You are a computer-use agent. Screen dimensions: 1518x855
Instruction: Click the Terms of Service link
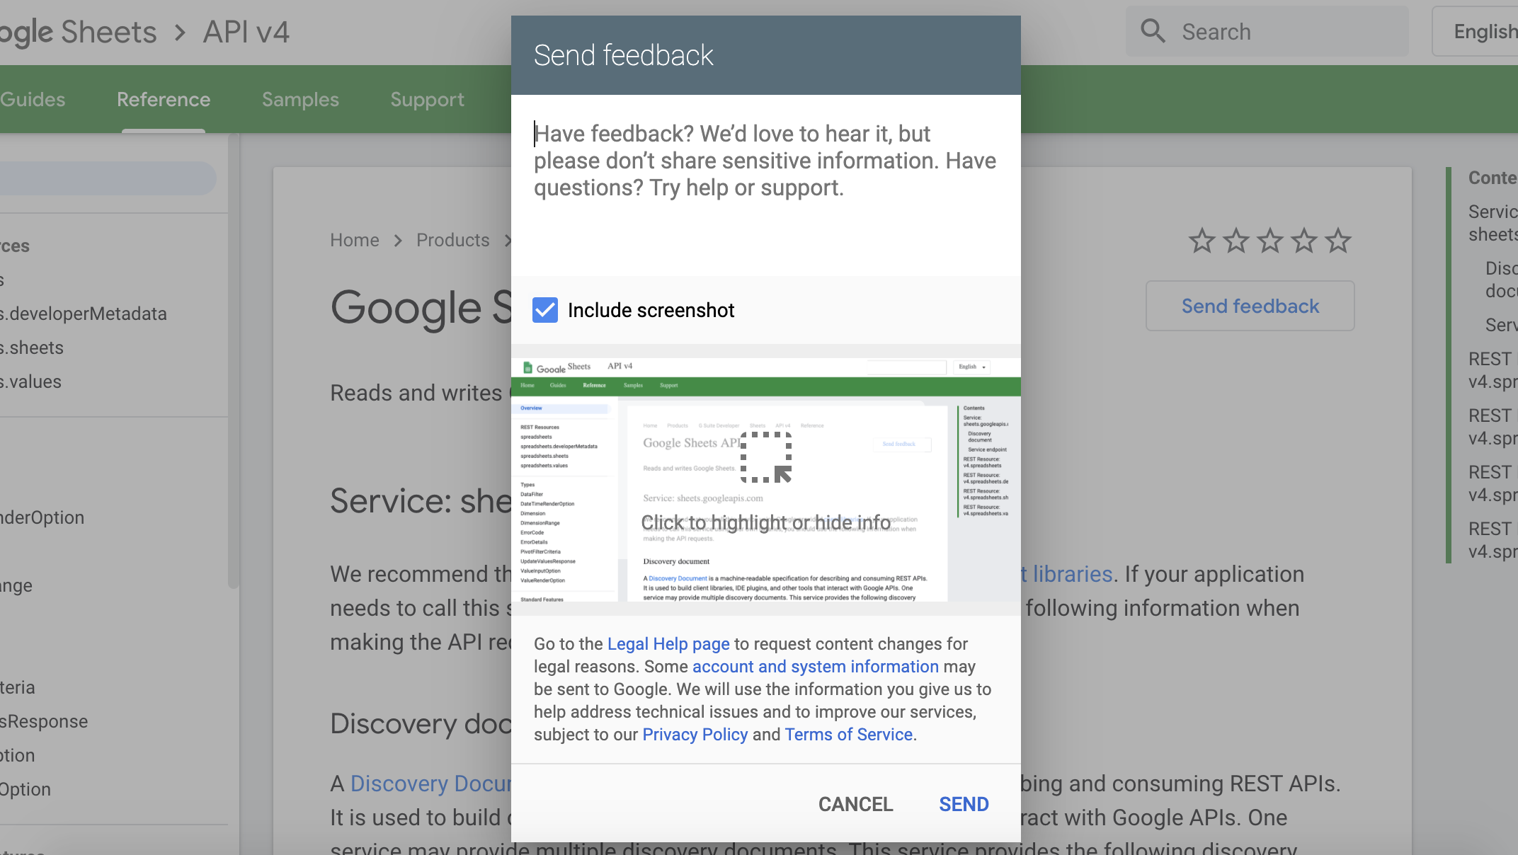(x=849, y=734)
